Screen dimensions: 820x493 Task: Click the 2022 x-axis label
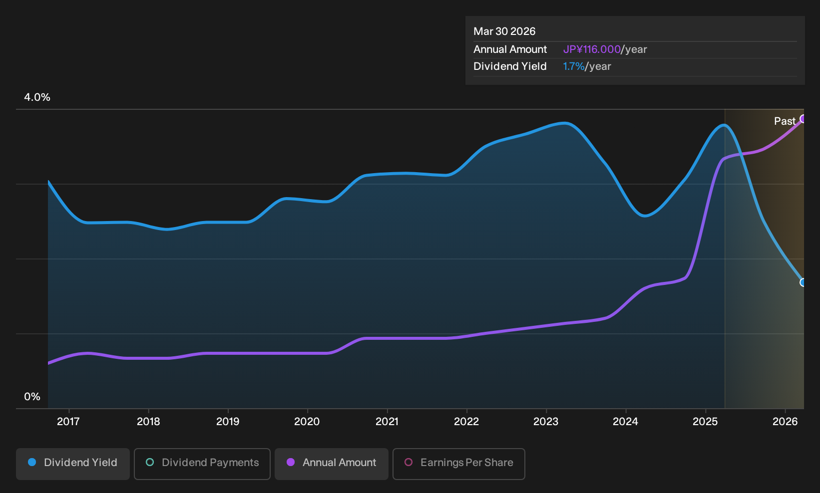466,422
